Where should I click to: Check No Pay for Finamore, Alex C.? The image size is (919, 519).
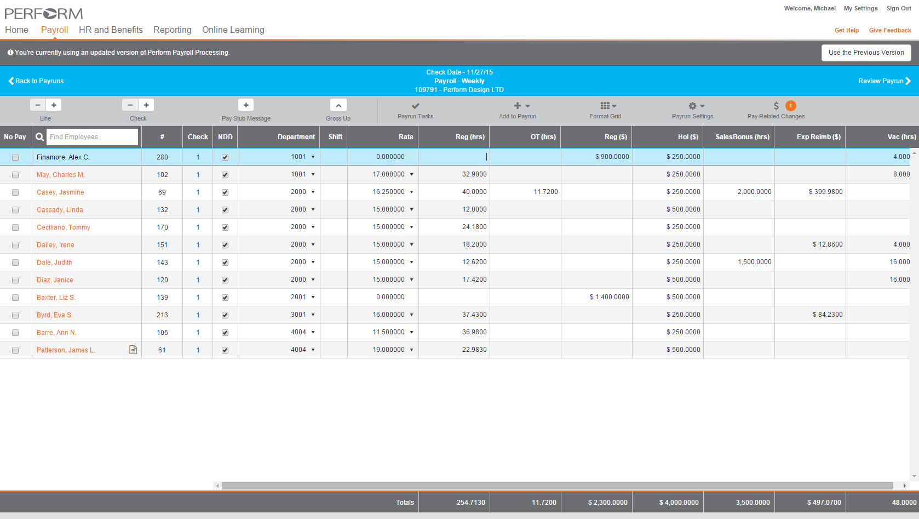(x=15, y=157)
